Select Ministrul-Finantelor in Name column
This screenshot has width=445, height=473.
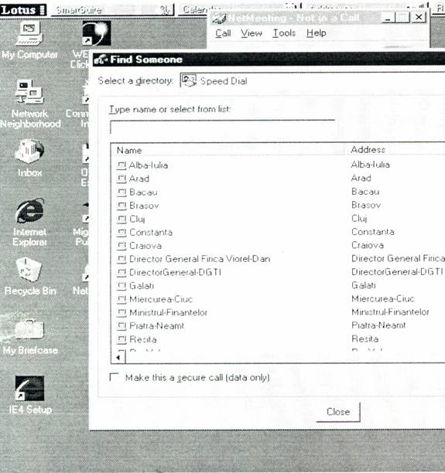point(168,312)
